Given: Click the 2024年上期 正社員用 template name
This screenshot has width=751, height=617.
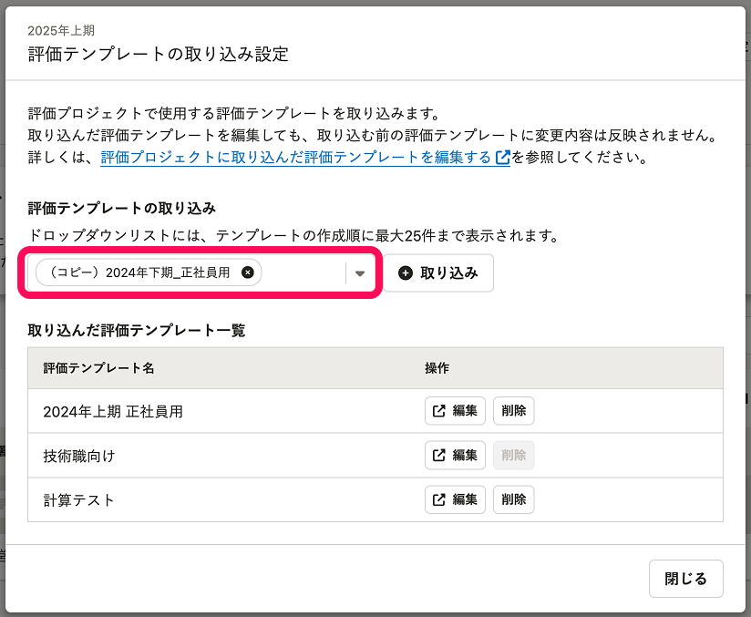Looking at the screenshot, I should (x=113, y=412).
